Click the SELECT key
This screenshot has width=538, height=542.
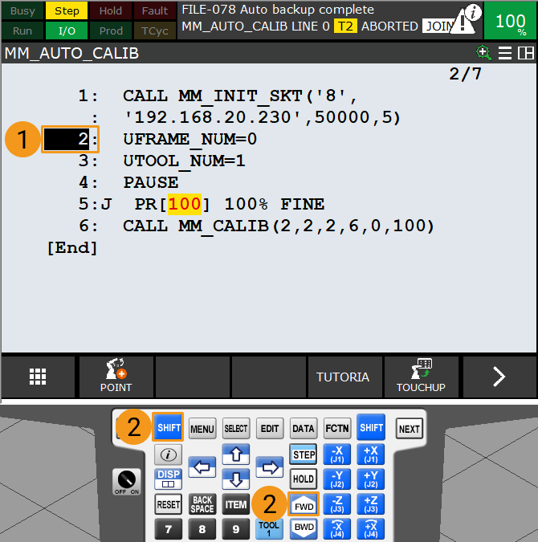(236, 429)
